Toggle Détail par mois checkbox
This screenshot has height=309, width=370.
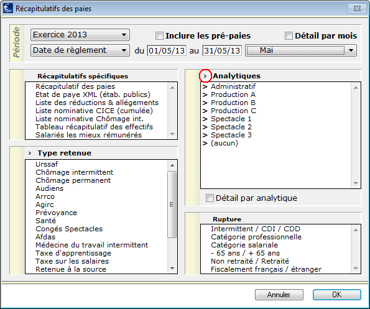pyautogui.click(x=289, y=36)
